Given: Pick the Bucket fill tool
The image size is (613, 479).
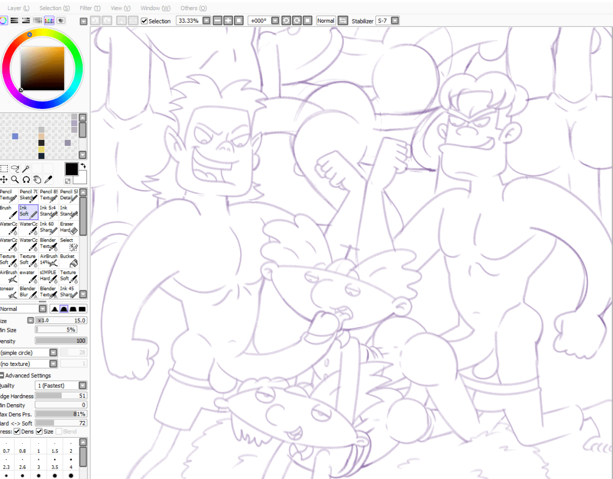Looking at the screenshot, I should pos(68,259).
